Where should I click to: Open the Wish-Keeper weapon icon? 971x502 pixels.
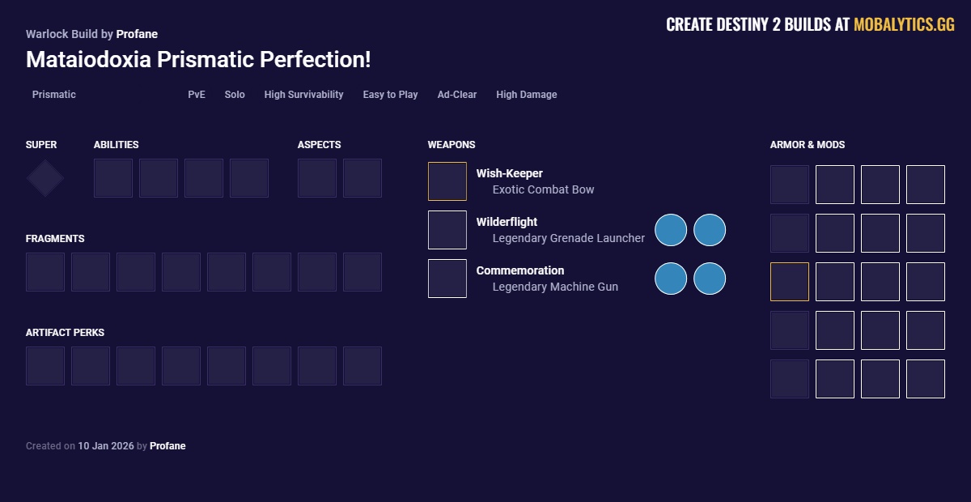pos(447,181)
